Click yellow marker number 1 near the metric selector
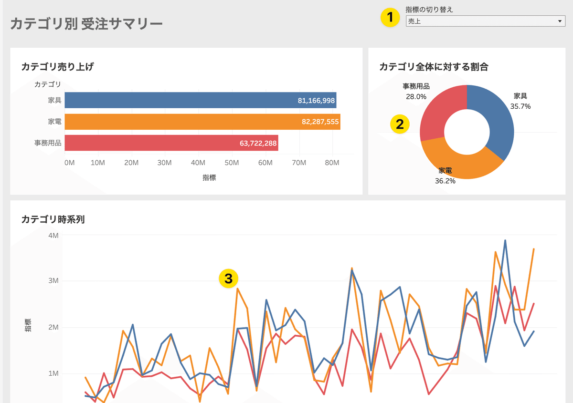This screenshot has width=573, height=403. pos(391,18)
